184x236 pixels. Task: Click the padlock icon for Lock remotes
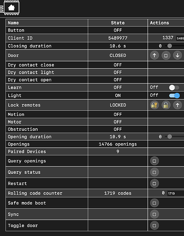(166, 105)
